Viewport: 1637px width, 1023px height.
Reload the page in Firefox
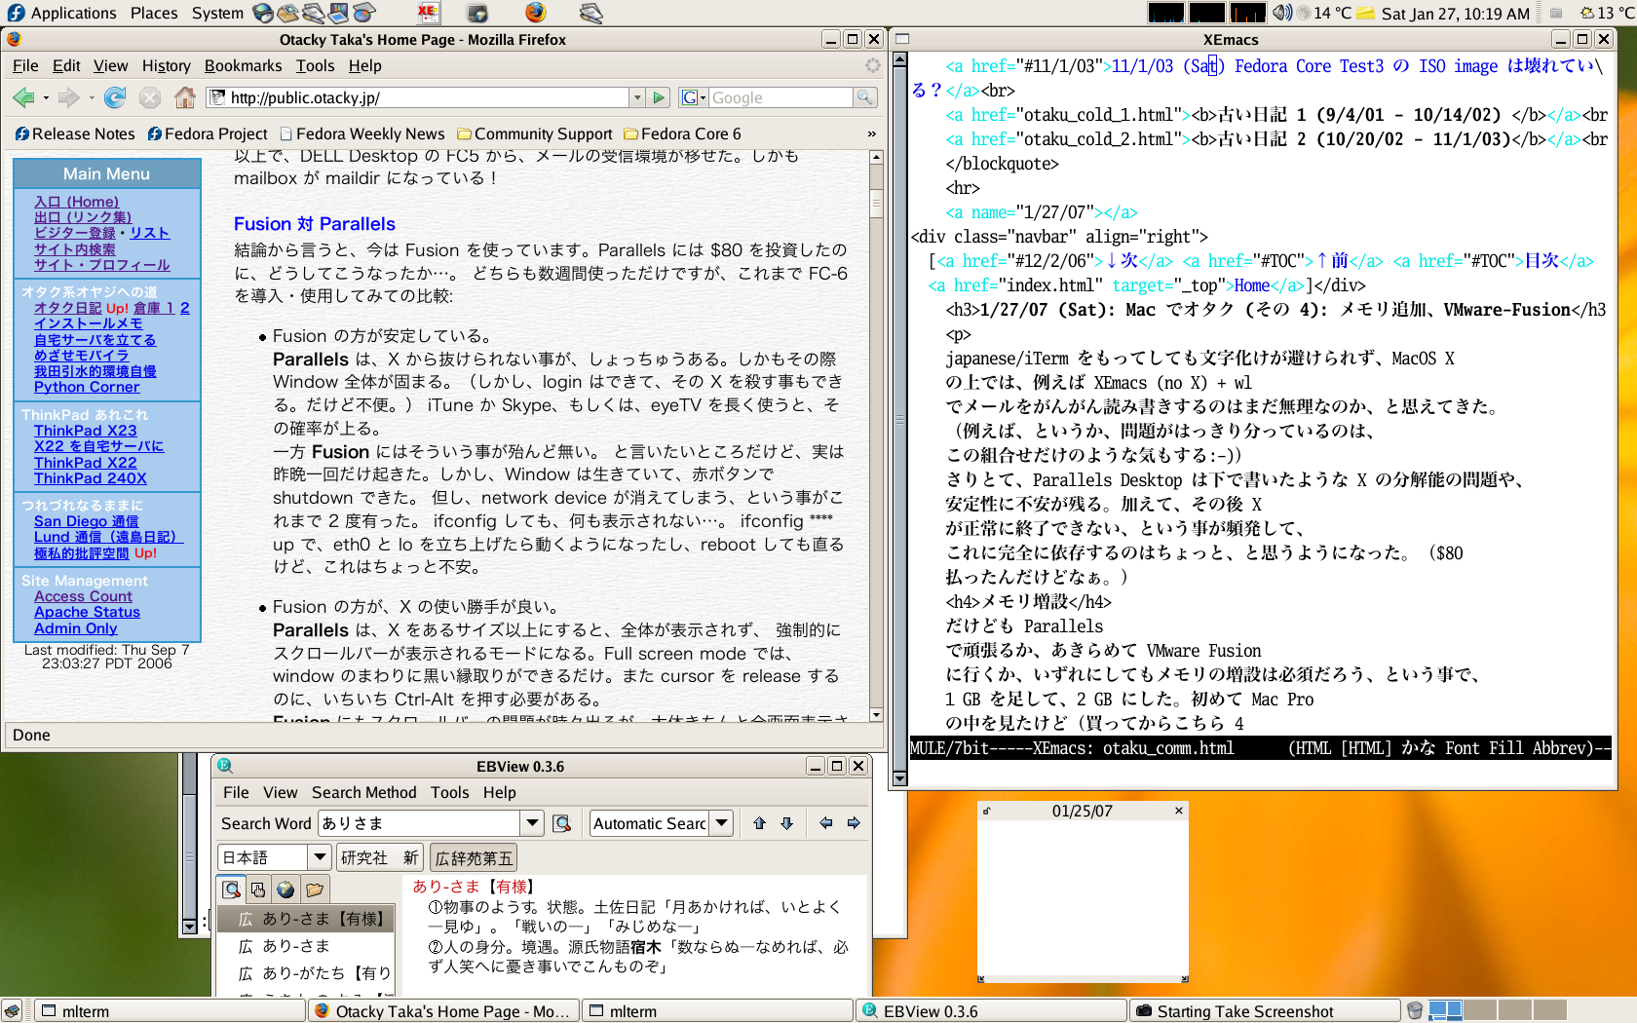pos(115,97)
